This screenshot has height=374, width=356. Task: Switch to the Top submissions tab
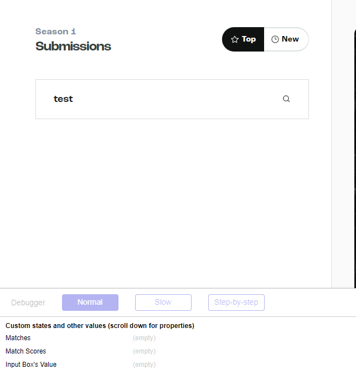(x=243, y=39)
